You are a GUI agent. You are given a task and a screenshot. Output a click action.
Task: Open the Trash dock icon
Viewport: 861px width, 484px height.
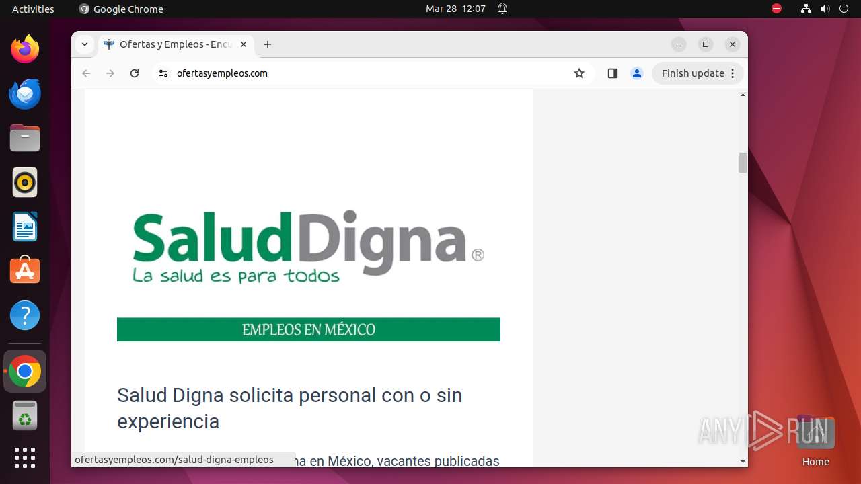tap(25, 415)
